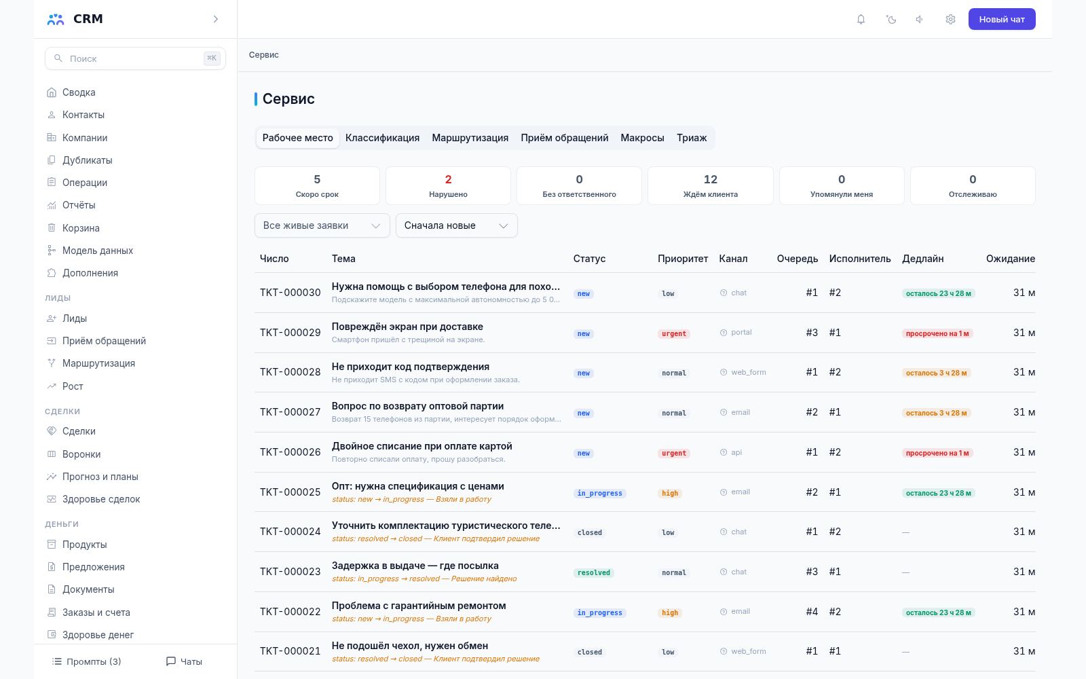Click the CRM logo icon
The image size is (1086, 679).
pyautogui.click(x=56, y=19)
